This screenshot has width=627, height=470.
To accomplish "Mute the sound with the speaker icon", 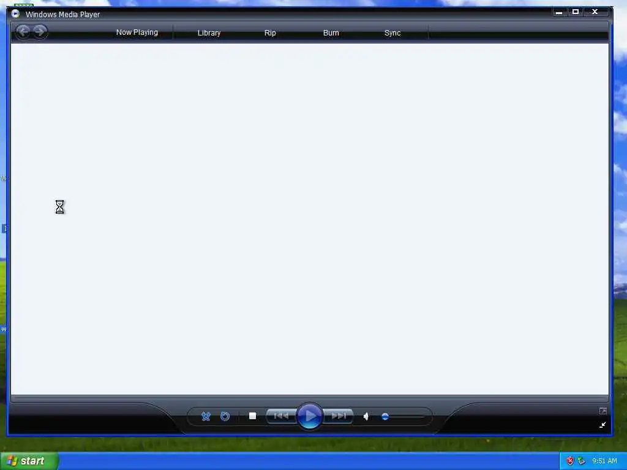I will click(366, 416).
